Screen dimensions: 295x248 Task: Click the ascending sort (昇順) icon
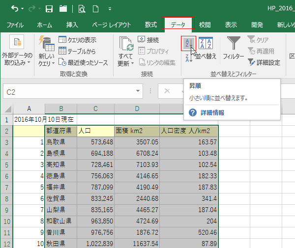click(188, 43)
